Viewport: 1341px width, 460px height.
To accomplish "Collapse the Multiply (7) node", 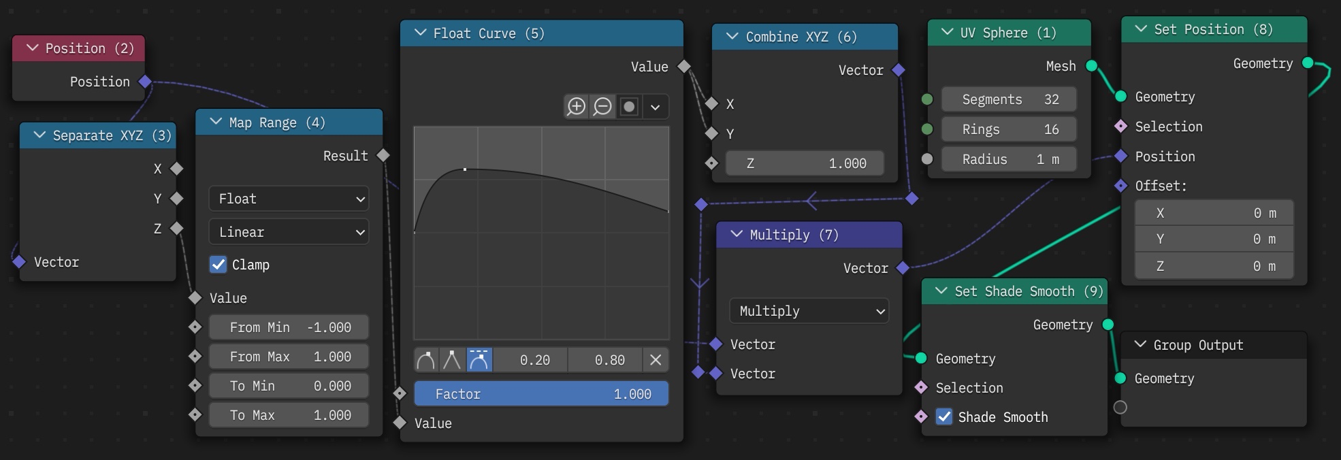I will coord(737,235).
